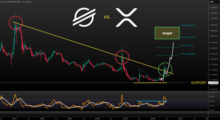
Task: Click price axis value 2.000000
Action: (214, 7)
